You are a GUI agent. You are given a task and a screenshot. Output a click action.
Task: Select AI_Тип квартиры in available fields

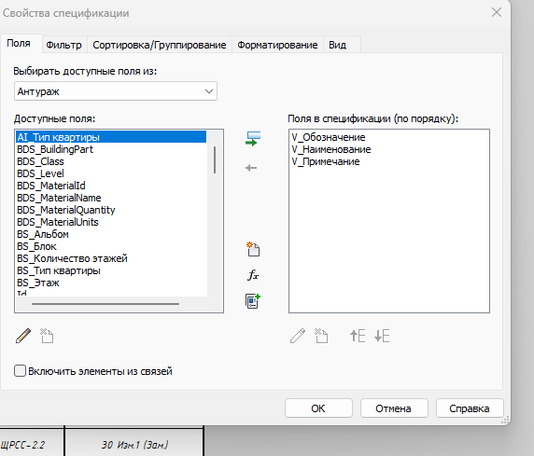[x=111, y=137]
